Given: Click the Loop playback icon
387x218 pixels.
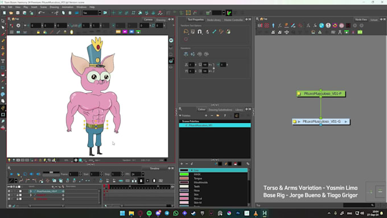Looking at the screenshot, I should click(25, 174).
